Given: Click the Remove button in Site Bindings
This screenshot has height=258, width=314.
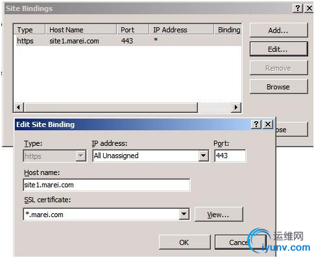Looking at the screenshot, I should tap(278, 68).
